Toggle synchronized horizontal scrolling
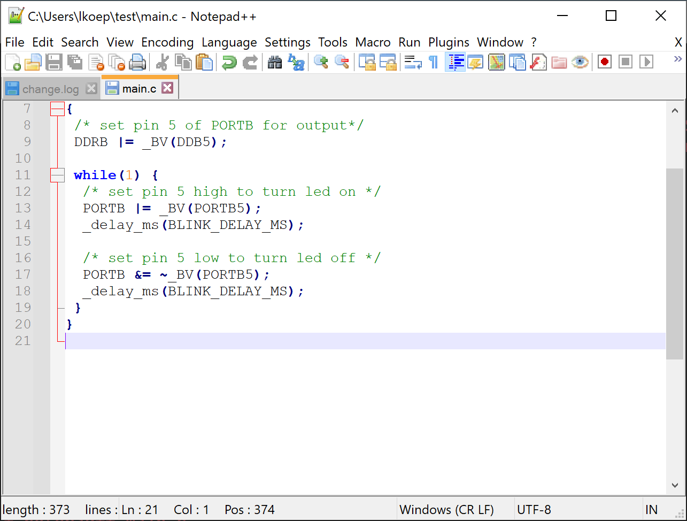 [388, 62]
